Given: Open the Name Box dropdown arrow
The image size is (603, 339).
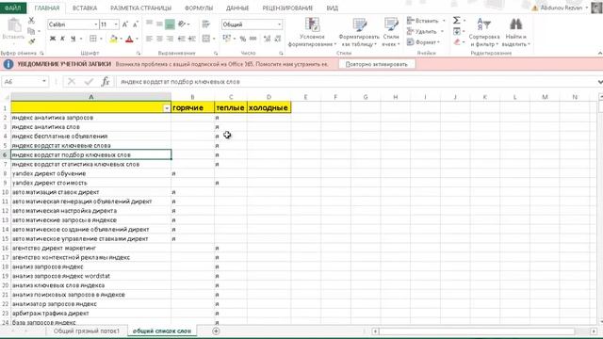Looking at the screenshot, I should [x=44, y=82].
